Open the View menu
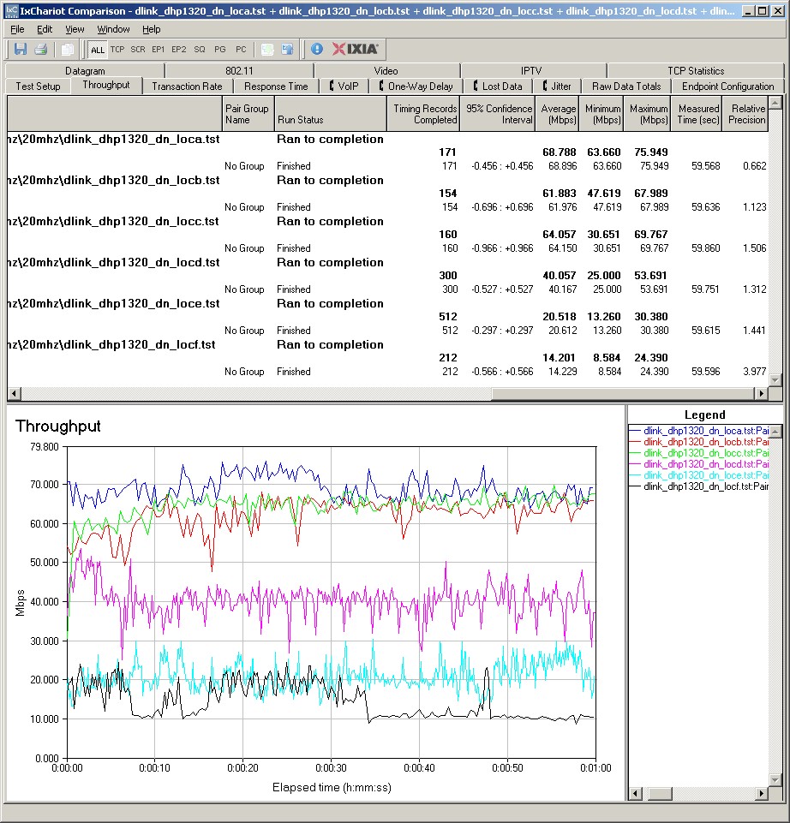790x823 pixels. (x=75, y=29)
